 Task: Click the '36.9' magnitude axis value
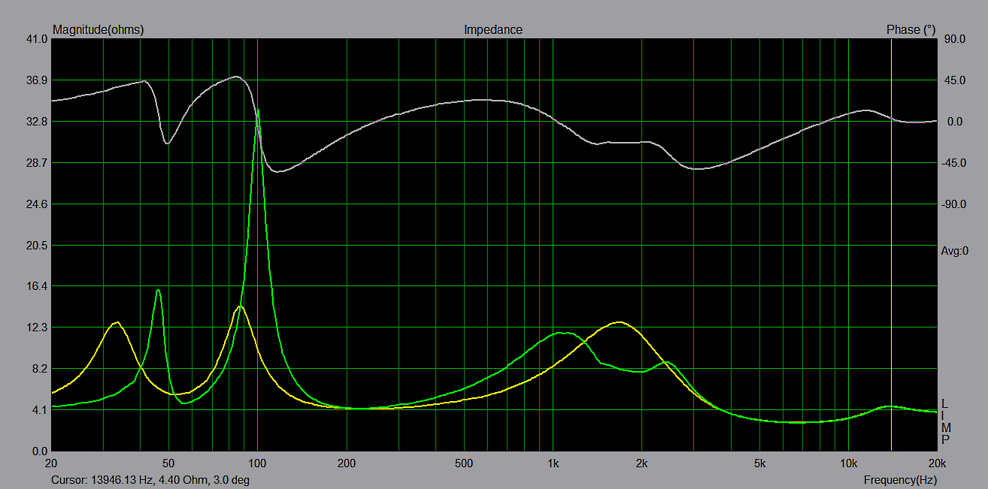(37, 80)
